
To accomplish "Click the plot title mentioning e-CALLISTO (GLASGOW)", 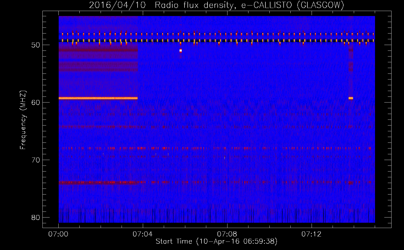I will tap(217, 5).
